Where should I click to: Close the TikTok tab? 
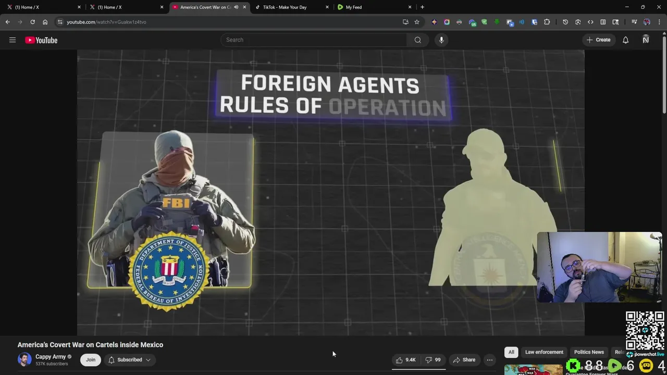point(327,7)
